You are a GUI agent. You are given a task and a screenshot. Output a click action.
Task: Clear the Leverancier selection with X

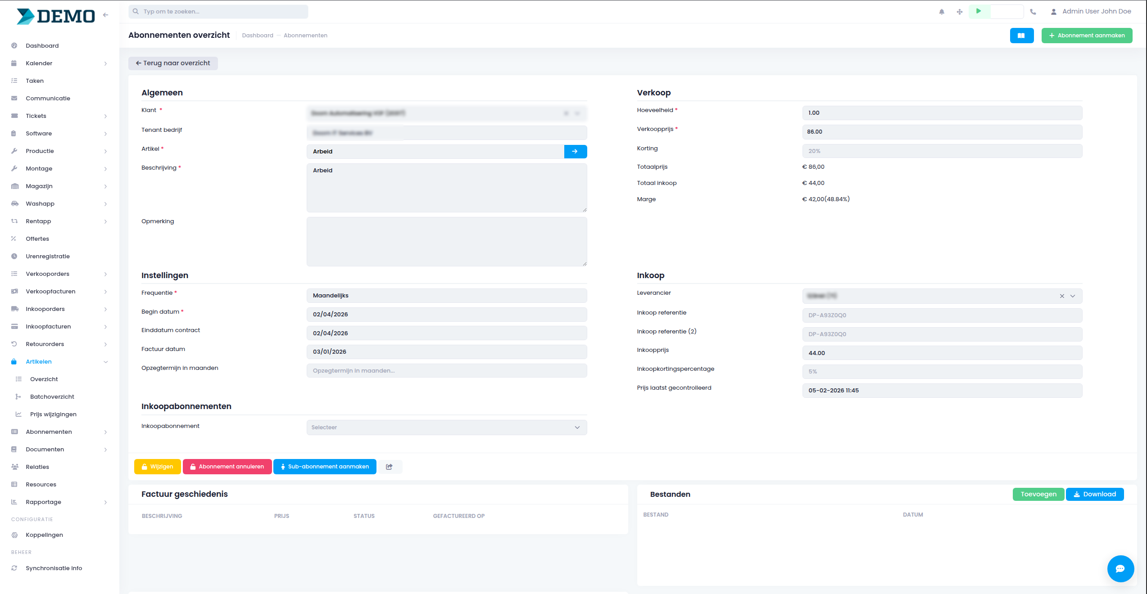[1062, 296]
